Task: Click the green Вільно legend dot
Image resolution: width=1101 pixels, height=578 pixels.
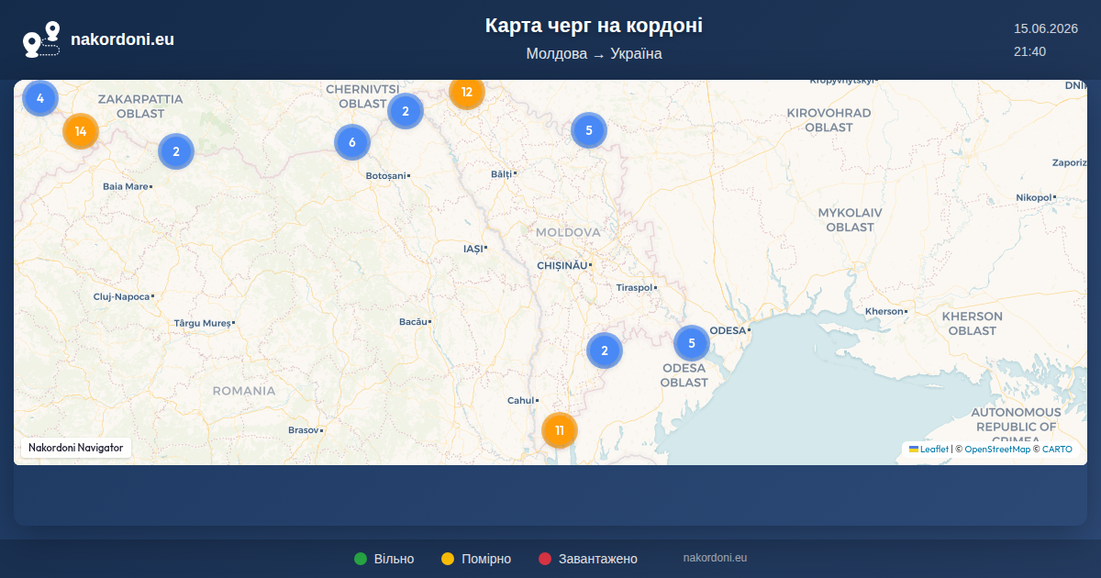Action: tap(361, 559)
